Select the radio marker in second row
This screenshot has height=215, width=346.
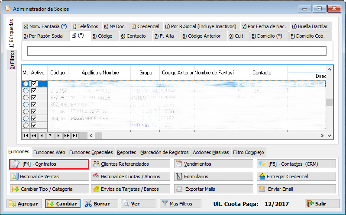[26, 91]
